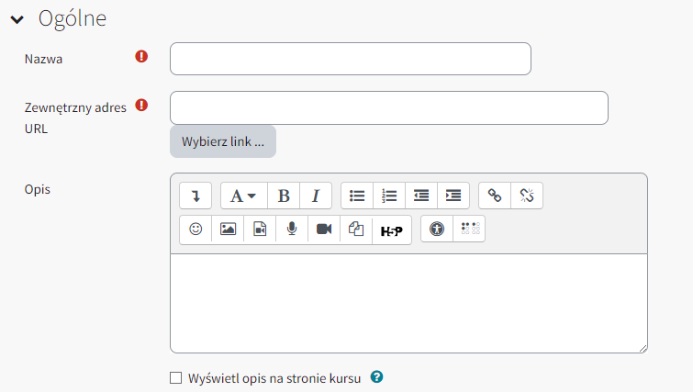Toggle the editor toolbar expand button

tap(196, 196)
